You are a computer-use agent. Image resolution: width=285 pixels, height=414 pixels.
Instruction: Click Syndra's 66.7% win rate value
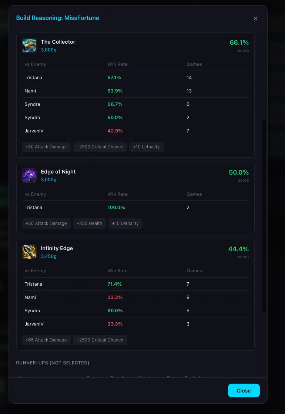tap(115, 104)
